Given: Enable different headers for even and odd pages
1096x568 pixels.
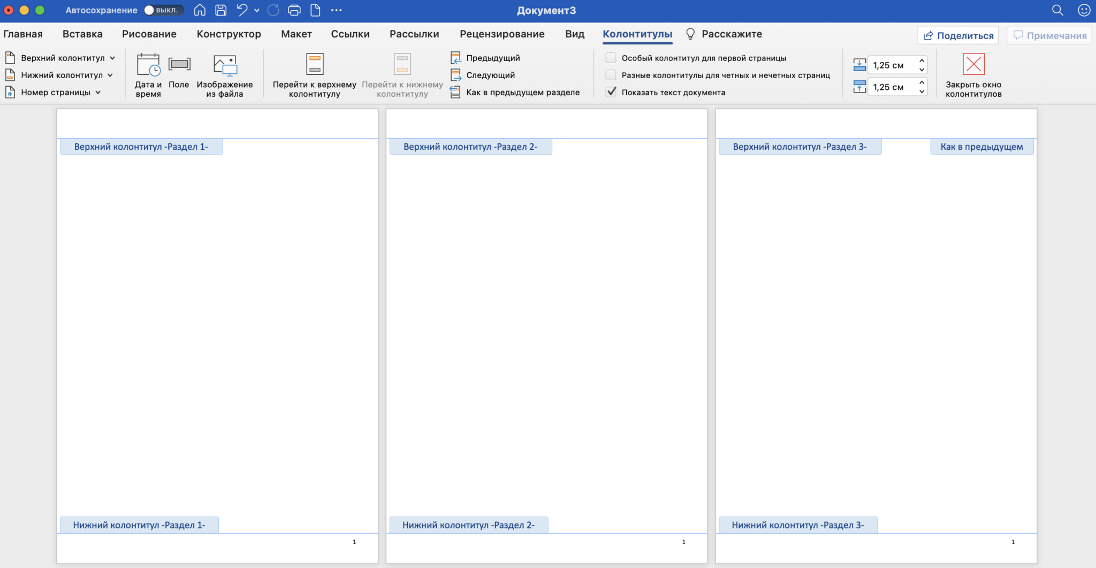Looking at the screenshot, I should (x=611, y=75).
